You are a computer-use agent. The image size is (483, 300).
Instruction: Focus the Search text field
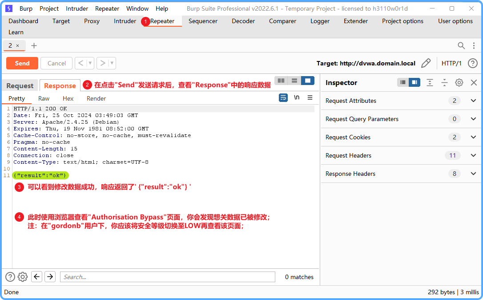pos(168,277)
